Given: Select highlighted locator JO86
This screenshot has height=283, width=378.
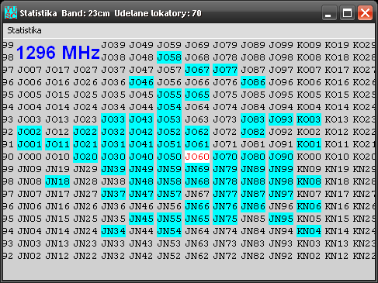Looking at the screenshot, I should click(x=253, y=82).
